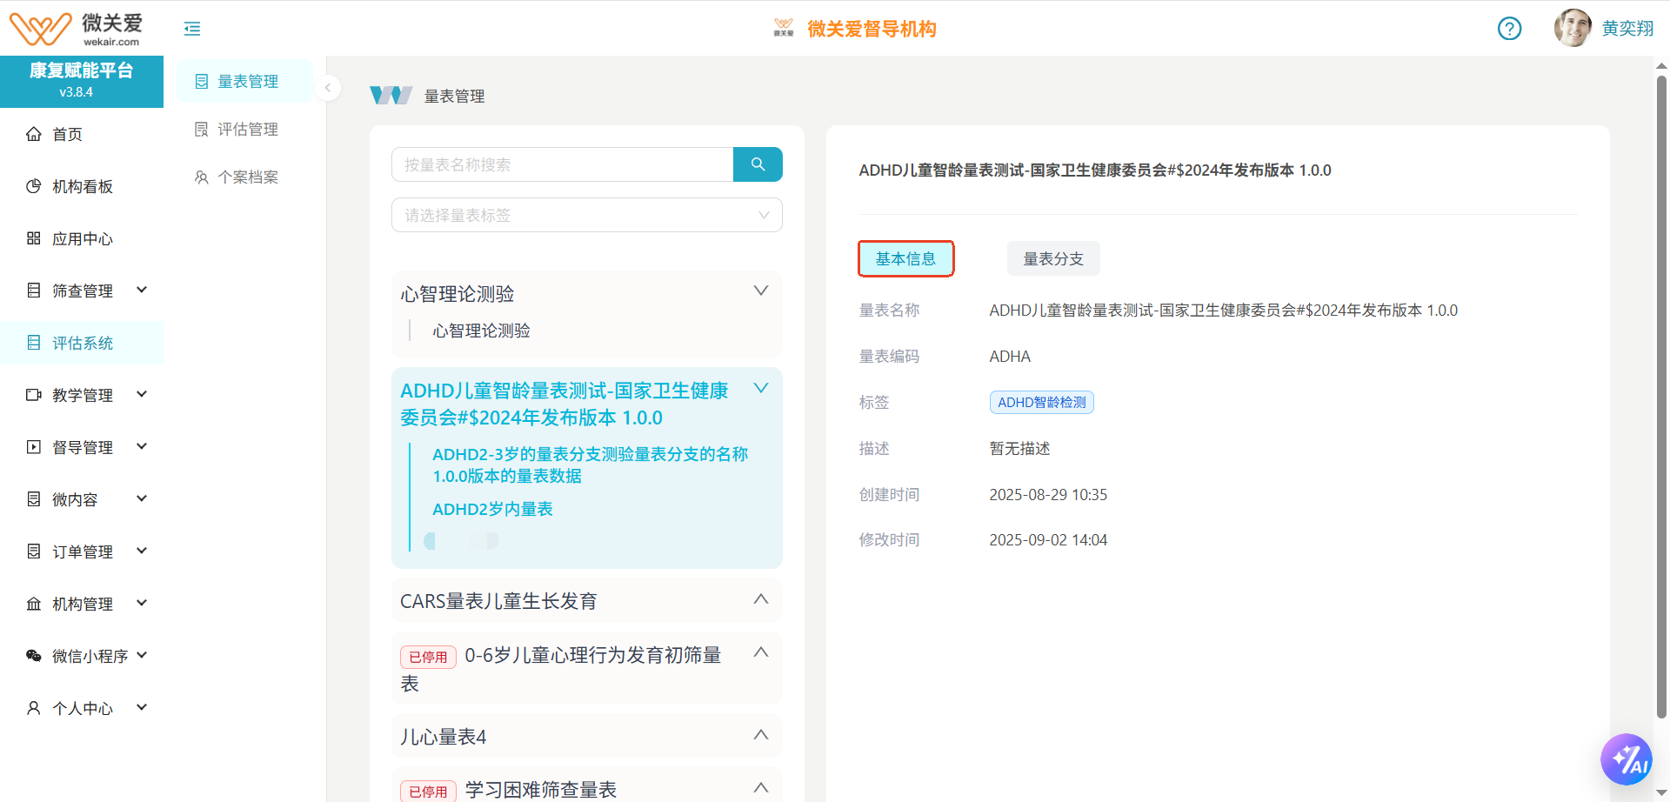
Task: Collapse the 心智理论测验 scale group
Action: (760, 291)
